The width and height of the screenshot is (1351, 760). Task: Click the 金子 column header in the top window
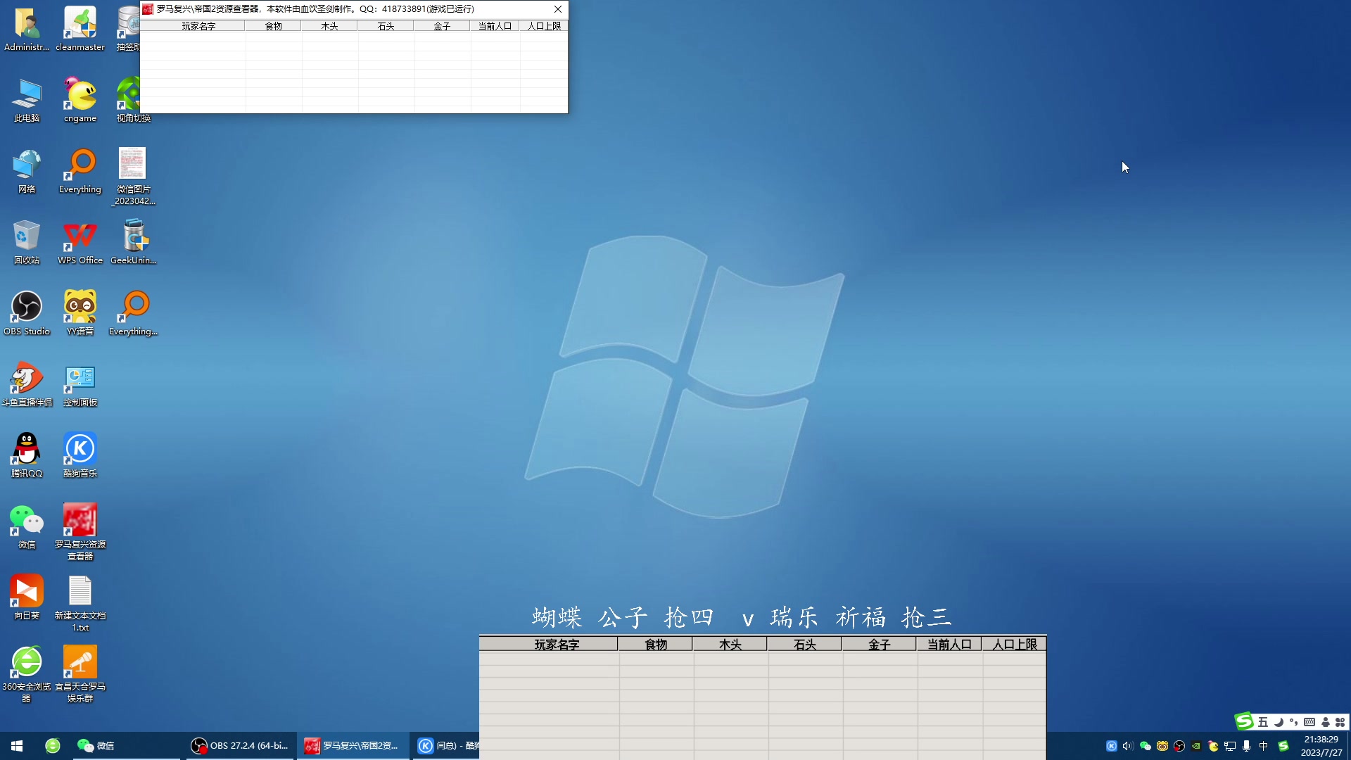coord(442,26)
